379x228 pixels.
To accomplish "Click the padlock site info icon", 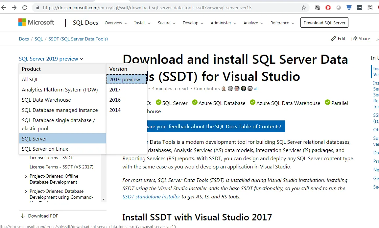I will pos(38,8).
